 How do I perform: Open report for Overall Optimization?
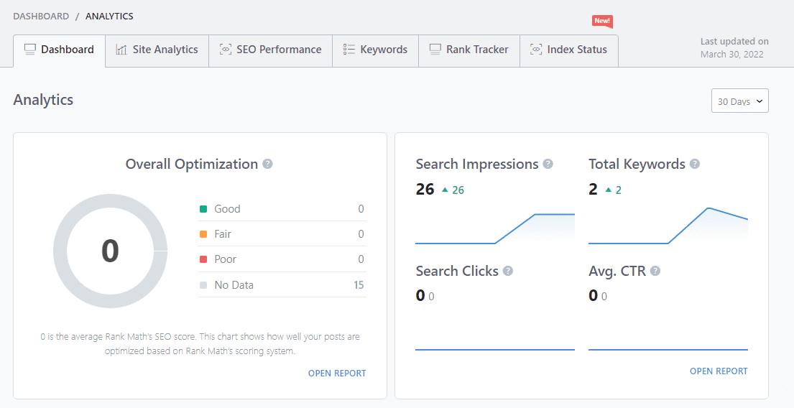point(337,373)
